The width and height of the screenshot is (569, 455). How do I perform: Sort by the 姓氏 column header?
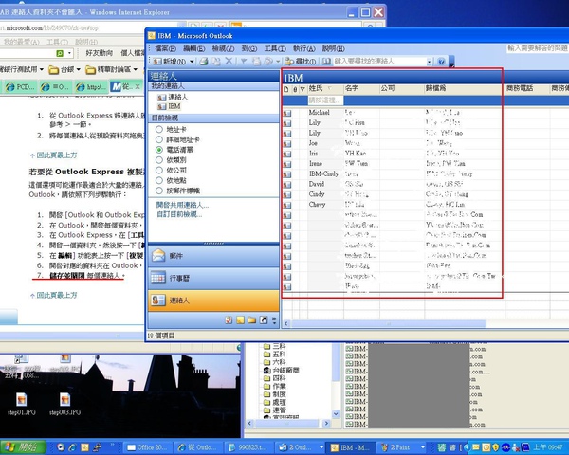(325, 88)
